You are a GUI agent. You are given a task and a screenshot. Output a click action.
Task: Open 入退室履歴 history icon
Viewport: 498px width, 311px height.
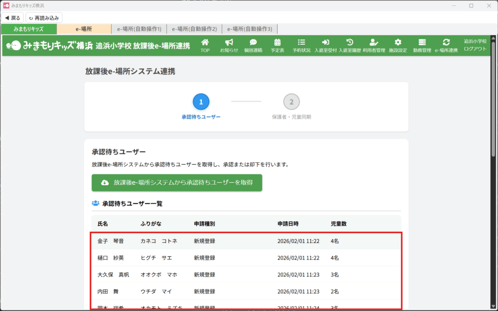[349, 42]
